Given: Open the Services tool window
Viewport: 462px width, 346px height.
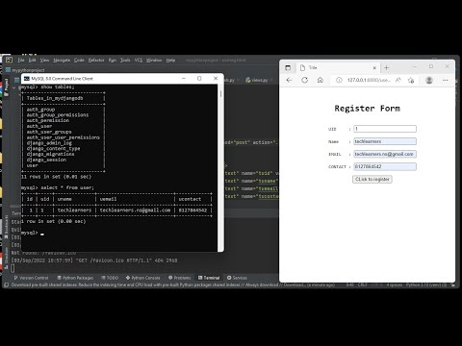Looking at the screenshot, I should [x=237, y=278].
